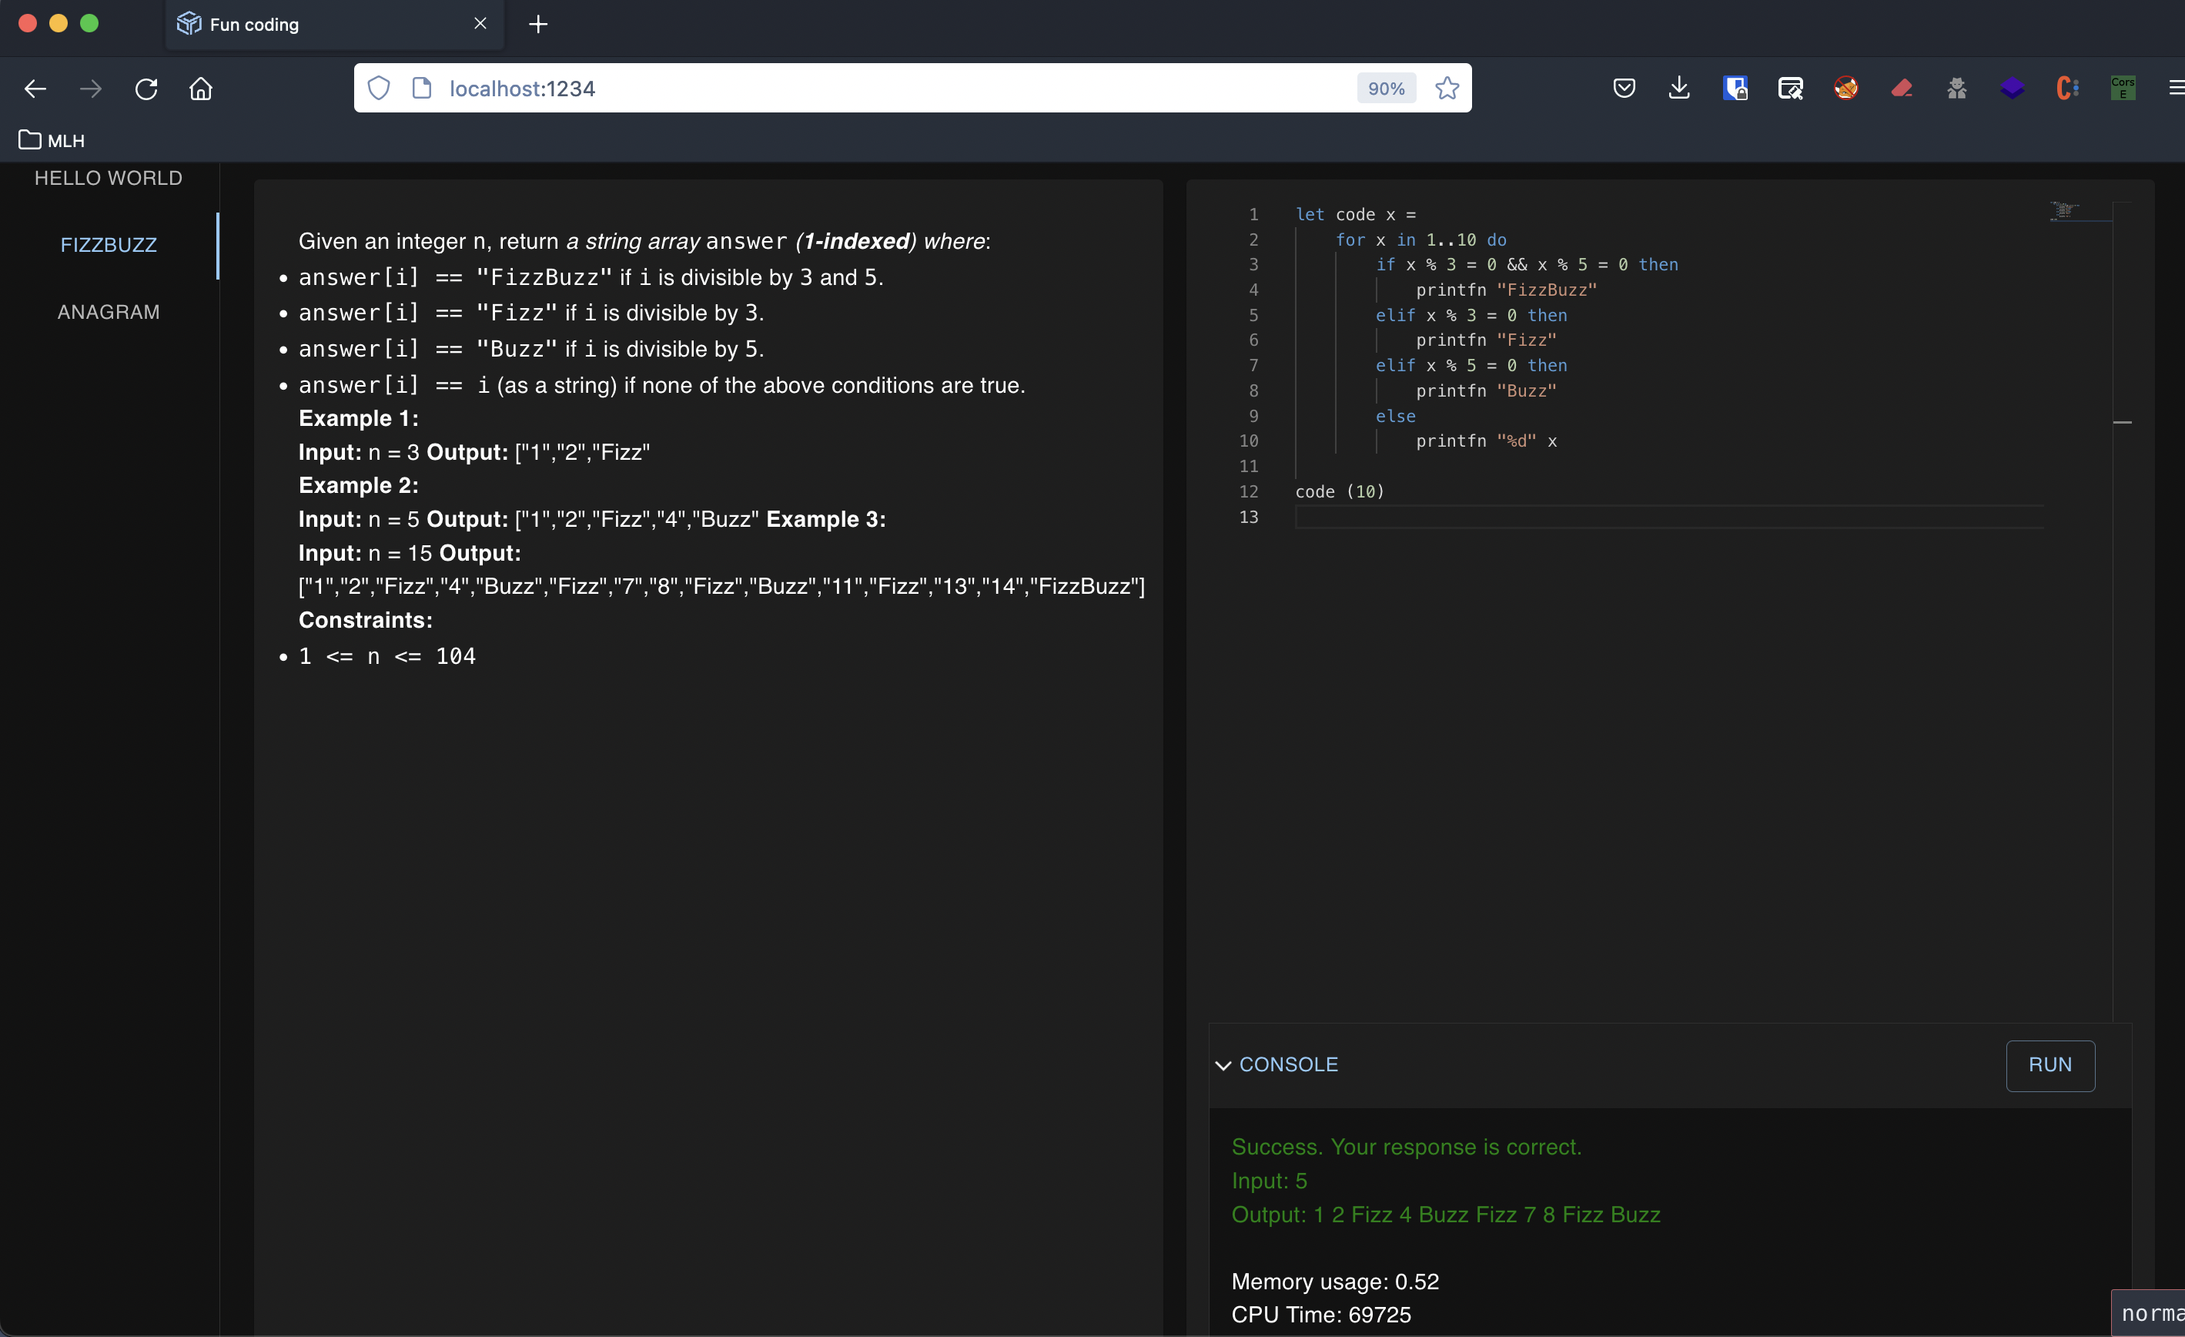The height and width of the screenshot is (1337, 2185).
Task: Open a new browser tab
Action: tap(538, 24)
